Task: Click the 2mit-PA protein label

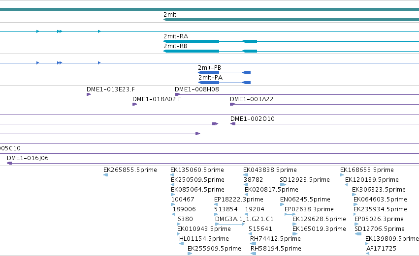Action: [210, 78]
